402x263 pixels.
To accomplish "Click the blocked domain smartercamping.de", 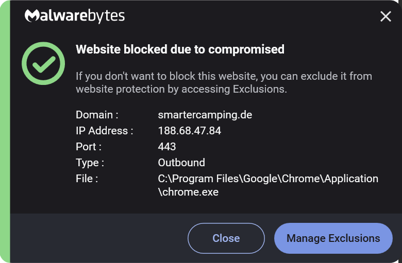I will tap(205, 115).
